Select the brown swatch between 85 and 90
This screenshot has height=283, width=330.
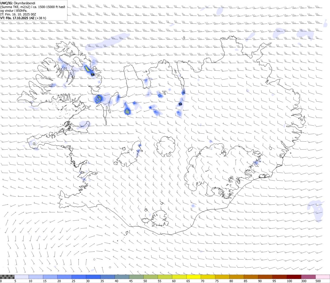click(x=251, y=277)
